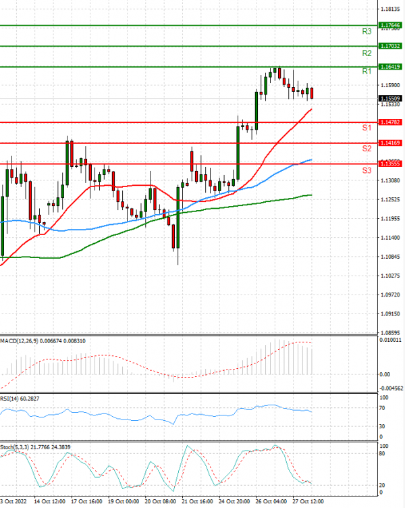Click the 1.09720 price axis value
The image size is (405, 508).
point(390,295)
